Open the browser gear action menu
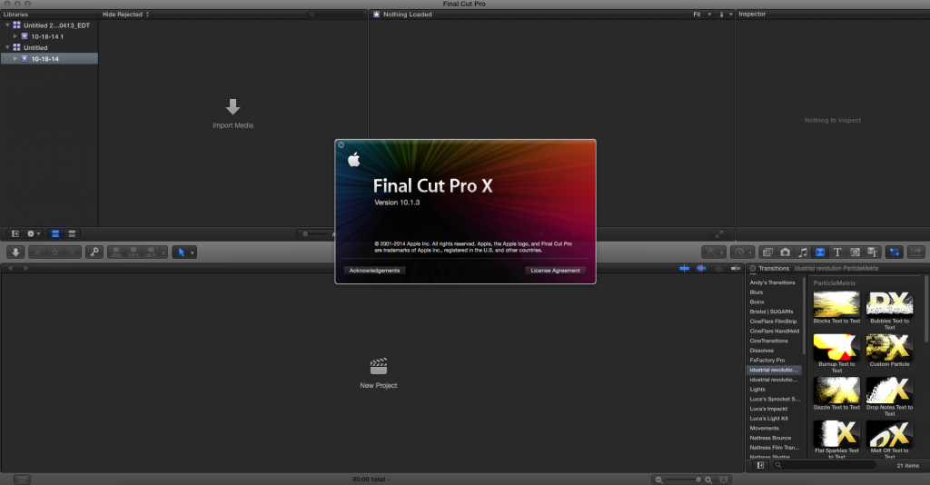The height and width of the screenshot is (485, 930). [34, 233]
